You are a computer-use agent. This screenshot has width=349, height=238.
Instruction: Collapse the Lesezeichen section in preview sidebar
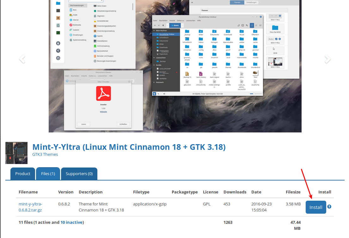(154, 58)
